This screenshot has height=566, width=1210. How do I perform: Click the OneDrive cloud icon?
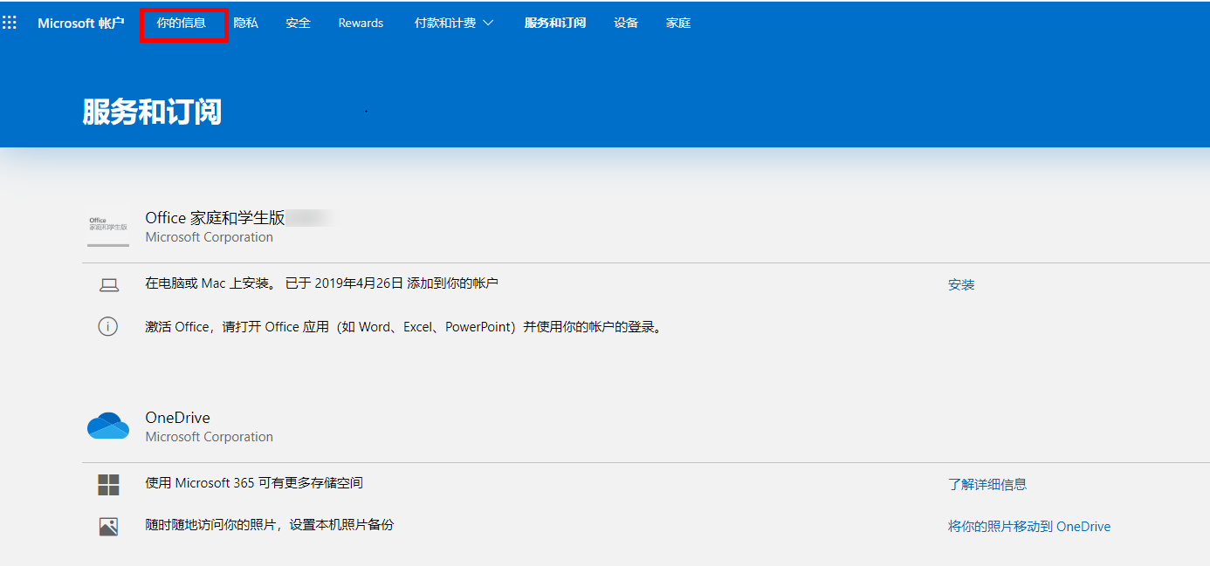click(108, 426)
